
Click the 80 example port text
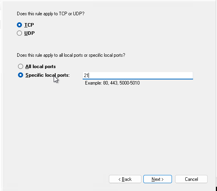coord(106,83)
